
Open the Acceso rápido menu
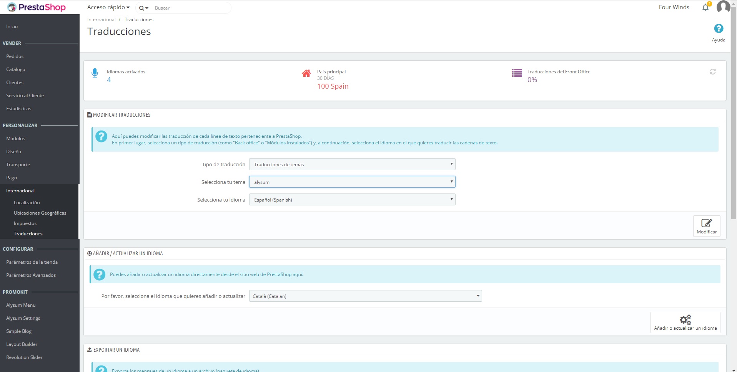tap(108, 7)
